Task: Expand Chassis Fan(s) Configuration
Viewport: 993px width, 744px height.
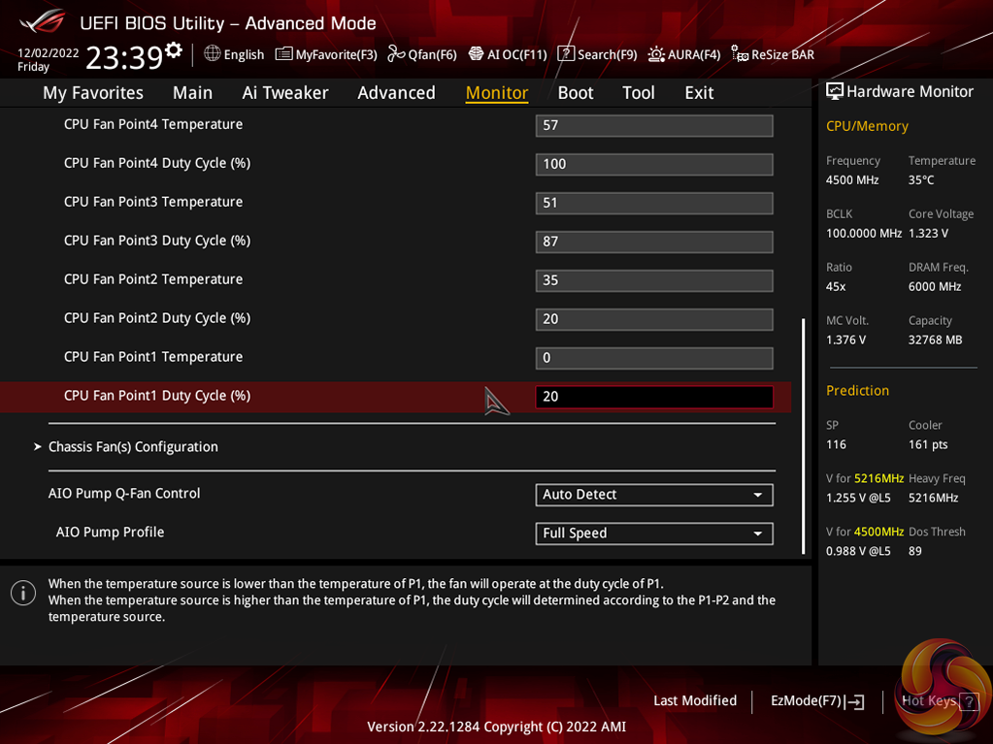Action: (x=133, y=446)
